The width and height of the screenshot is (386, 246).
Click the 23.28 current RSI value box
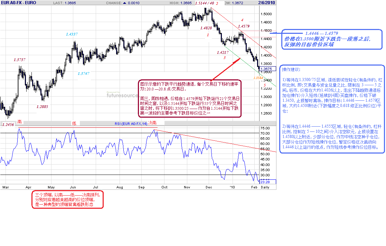(x=268, y=182)
